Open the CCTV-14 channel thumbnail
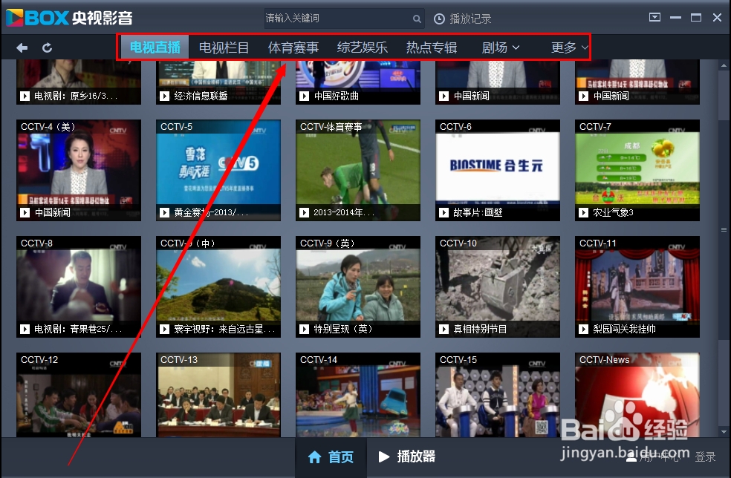 [357, 395]
